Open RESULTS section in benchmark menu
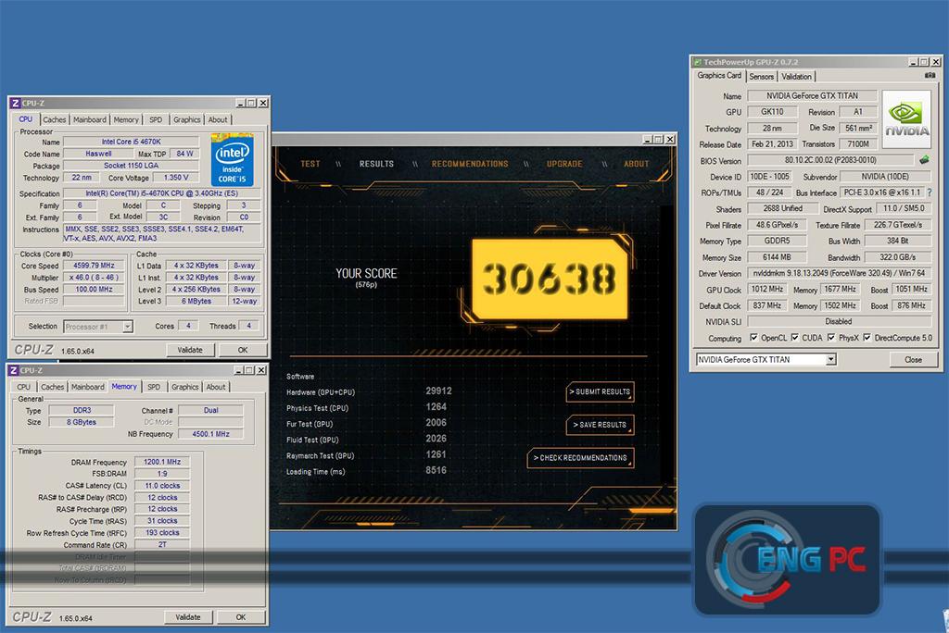The image size is (949, 633). 376,164
